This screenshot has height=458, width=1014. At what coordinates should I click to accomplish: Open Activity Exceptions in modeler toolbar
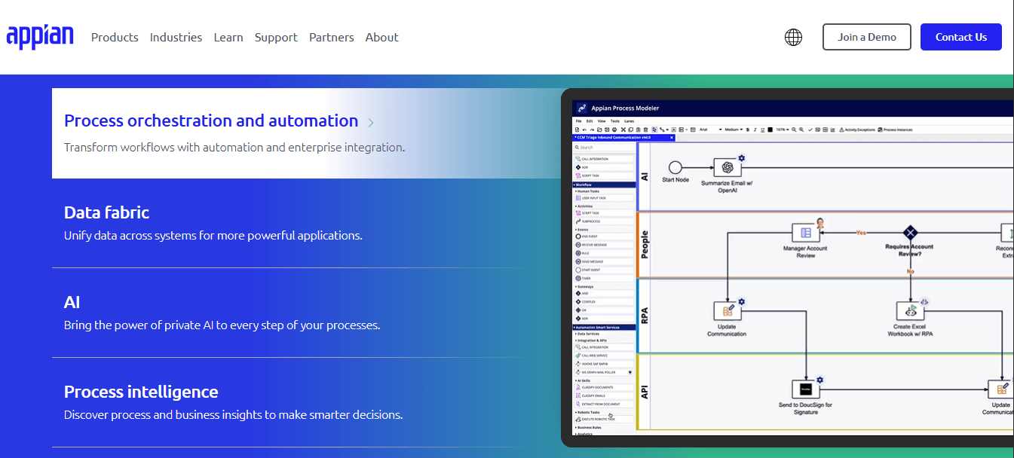858,130
